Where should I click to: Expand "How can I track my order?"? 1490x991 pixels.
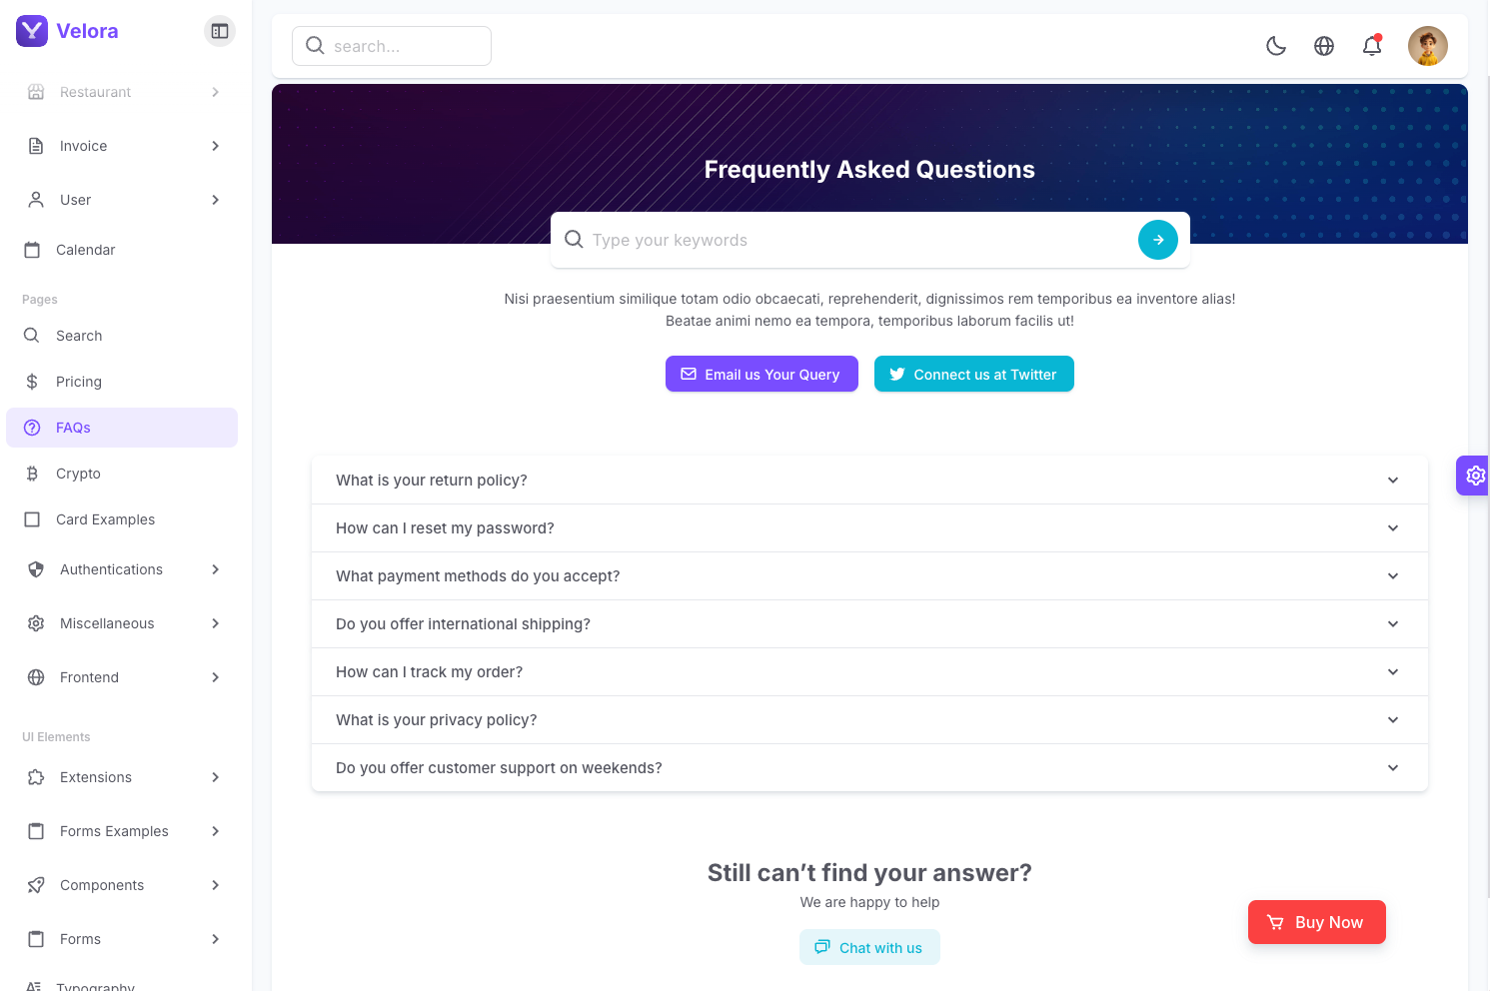(868, 672)
